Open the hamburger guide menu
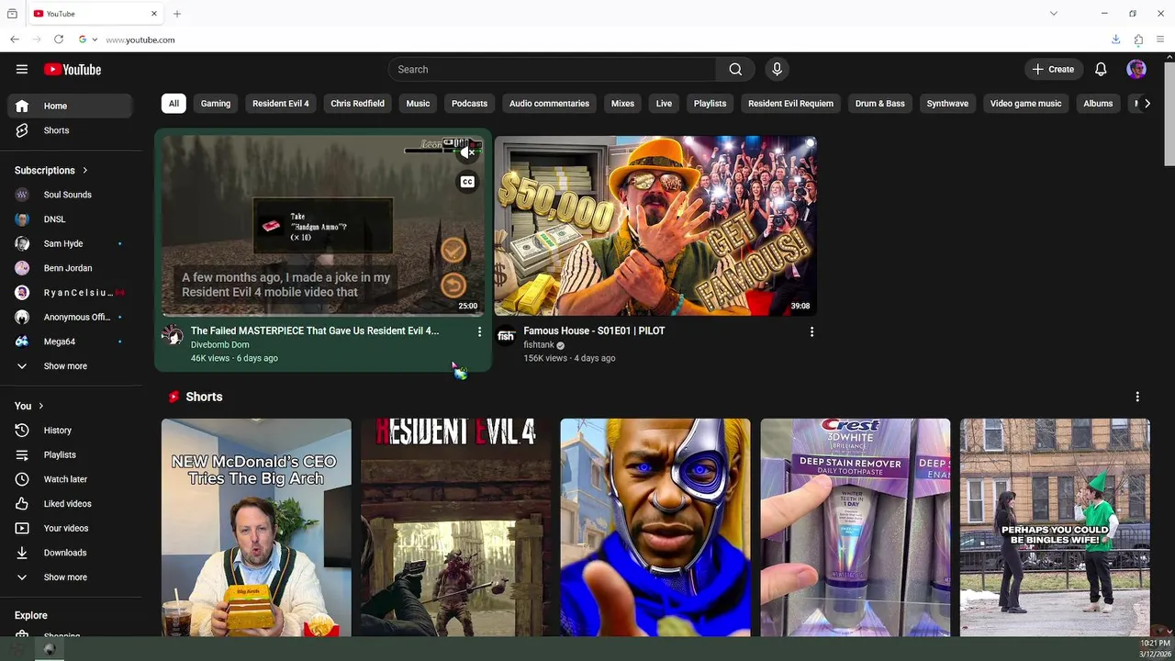1175x661 pixels. tap(22, 69)
